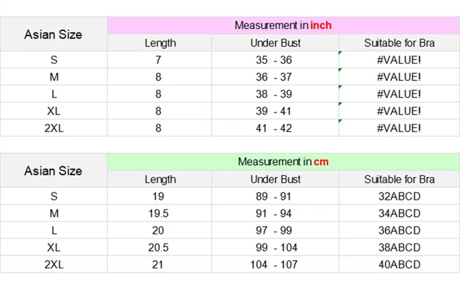Click length 8 in inch table XL row

(160, 111)
